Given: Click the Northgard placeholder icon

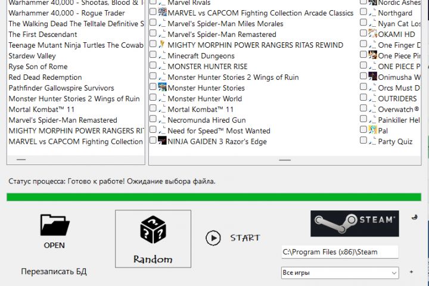Looking at the screenshot, I should click(372, 13).
